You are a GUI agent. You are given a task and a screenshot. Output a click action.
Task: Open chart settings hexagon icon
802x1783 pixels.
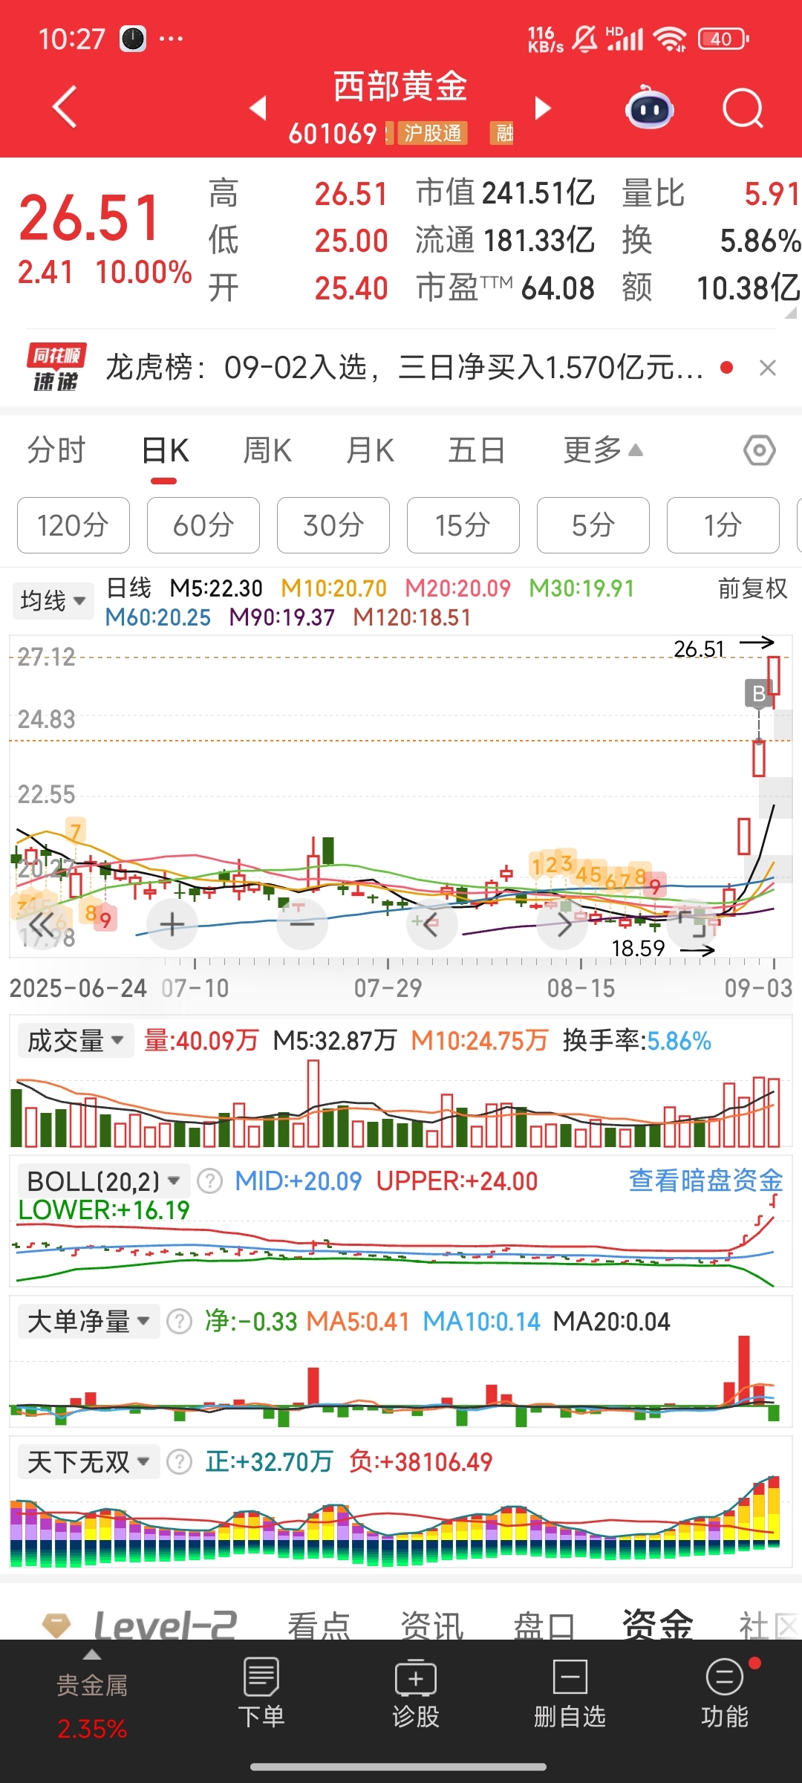760,450
